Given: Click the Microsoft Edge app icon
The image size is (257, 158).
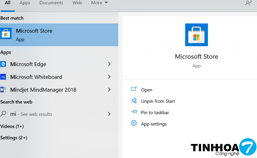Looking at the screenshot, I should click(3, 64).
